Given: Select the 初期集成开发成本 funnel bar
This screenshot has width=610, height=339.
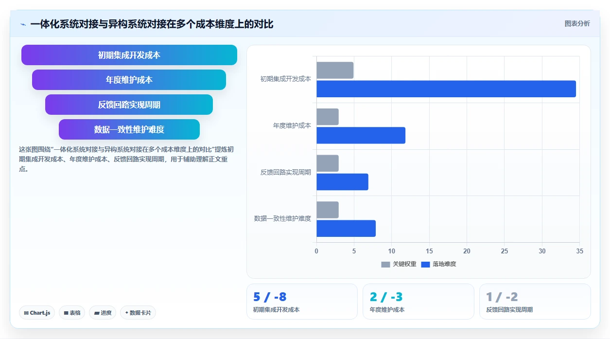Looking at the screenshot, I should pyautogui.click(x=129, y=55).
